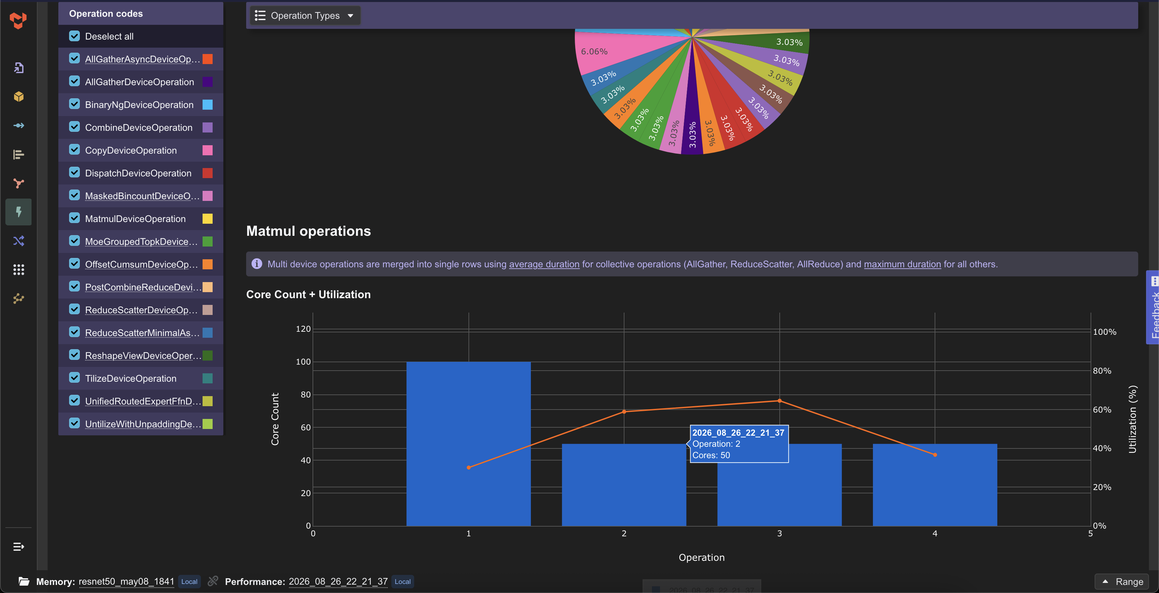Click the OffsetCumsumDeviceOp… label
1159x593 pixels.
(141, 264)
